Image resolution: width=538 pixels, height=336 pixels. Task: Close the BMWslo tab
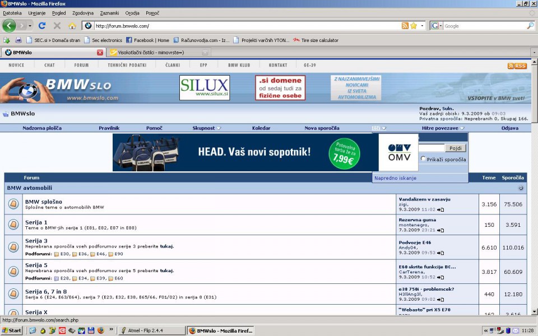click(100, 53)
